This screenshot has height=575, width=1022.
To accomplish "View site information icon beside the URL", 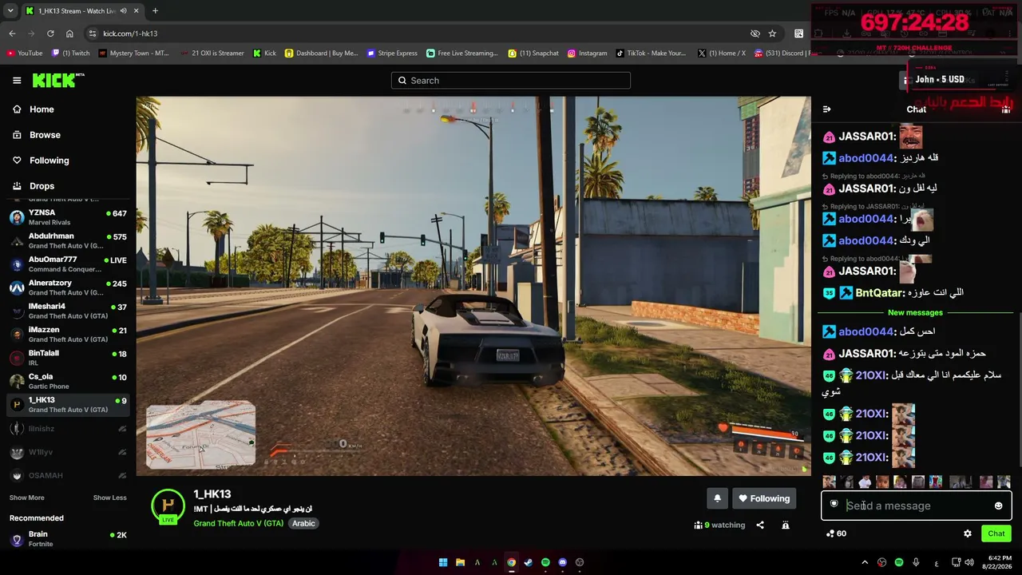I will 93,34.
